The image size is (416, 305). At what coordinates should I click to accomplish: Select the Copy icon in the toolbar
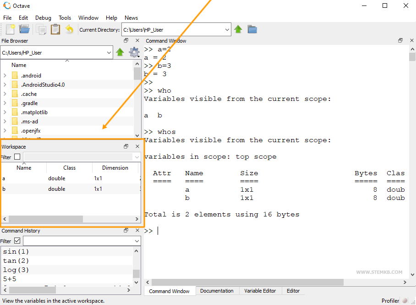click(40, 29)
